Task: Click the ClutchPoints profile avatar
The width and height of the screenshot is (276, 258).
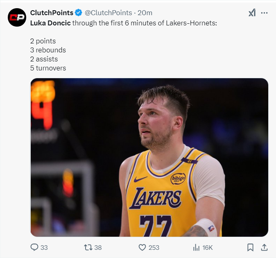Action: tap(17, 17)
